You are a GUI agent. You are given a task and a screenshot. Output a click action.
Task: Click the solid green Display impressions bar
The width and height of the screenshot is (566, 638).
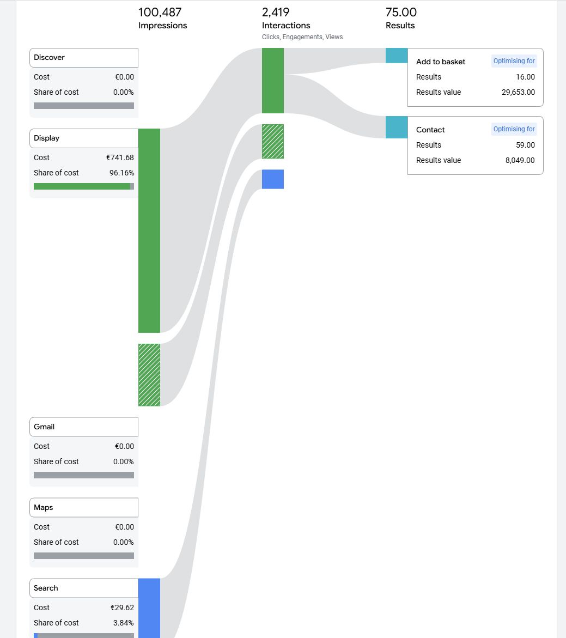click(149, 230)
